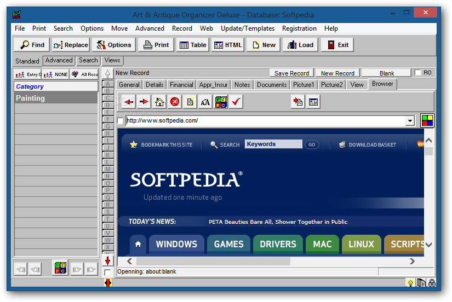This screenshot has height=302, width=452.
Task: Switch to the Financial tab
Action: (x=181, y=85)
